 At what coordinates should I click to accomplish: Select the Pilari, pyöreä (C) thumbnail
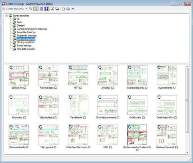(48, 135)
